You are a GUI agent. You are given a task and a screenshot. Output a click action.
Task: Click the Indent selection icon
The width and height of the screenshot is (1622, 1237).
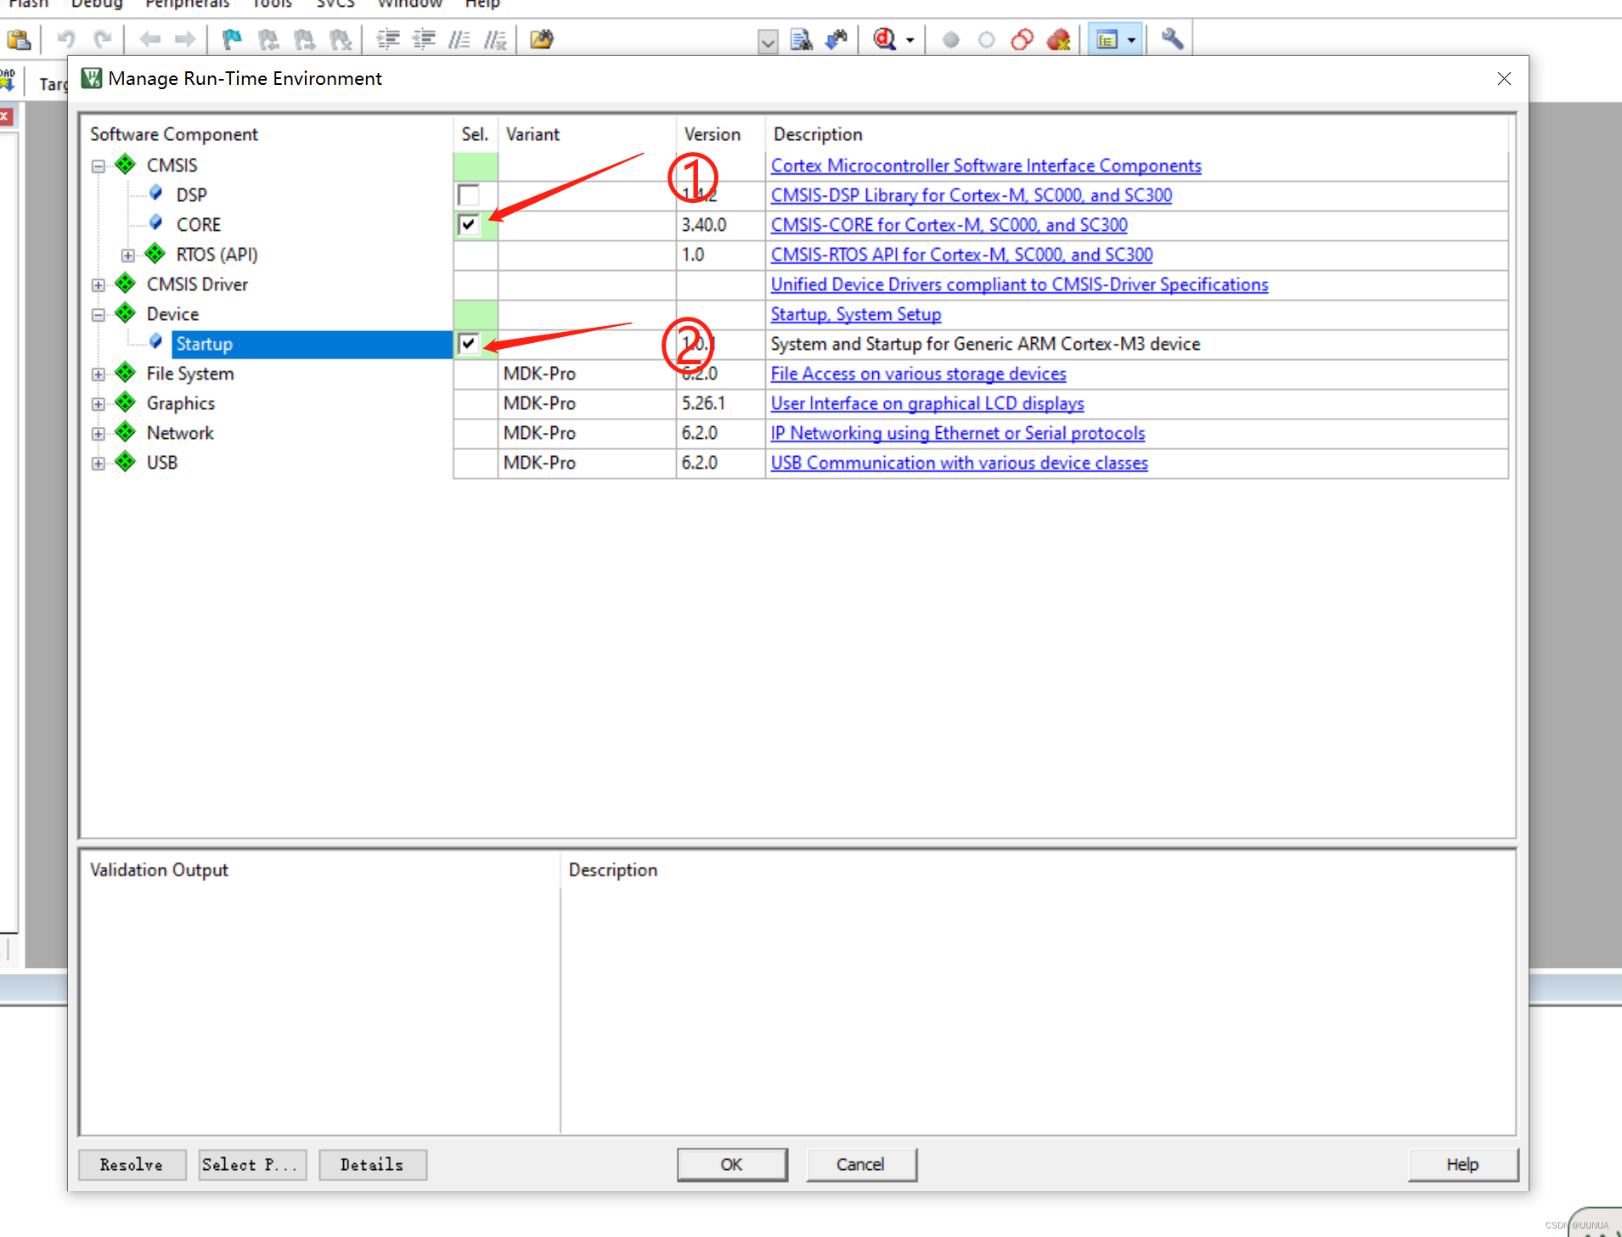(388, 40)
